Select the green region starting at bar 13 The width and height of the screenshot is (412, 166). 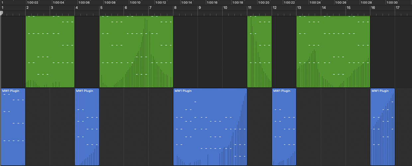[333, 52]
